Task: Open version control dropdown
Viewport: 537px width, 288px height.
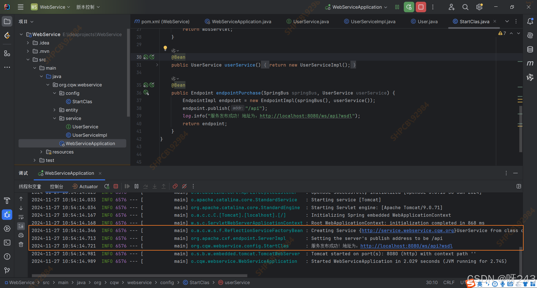Action: pyautogui.click(x=88, y=7)
